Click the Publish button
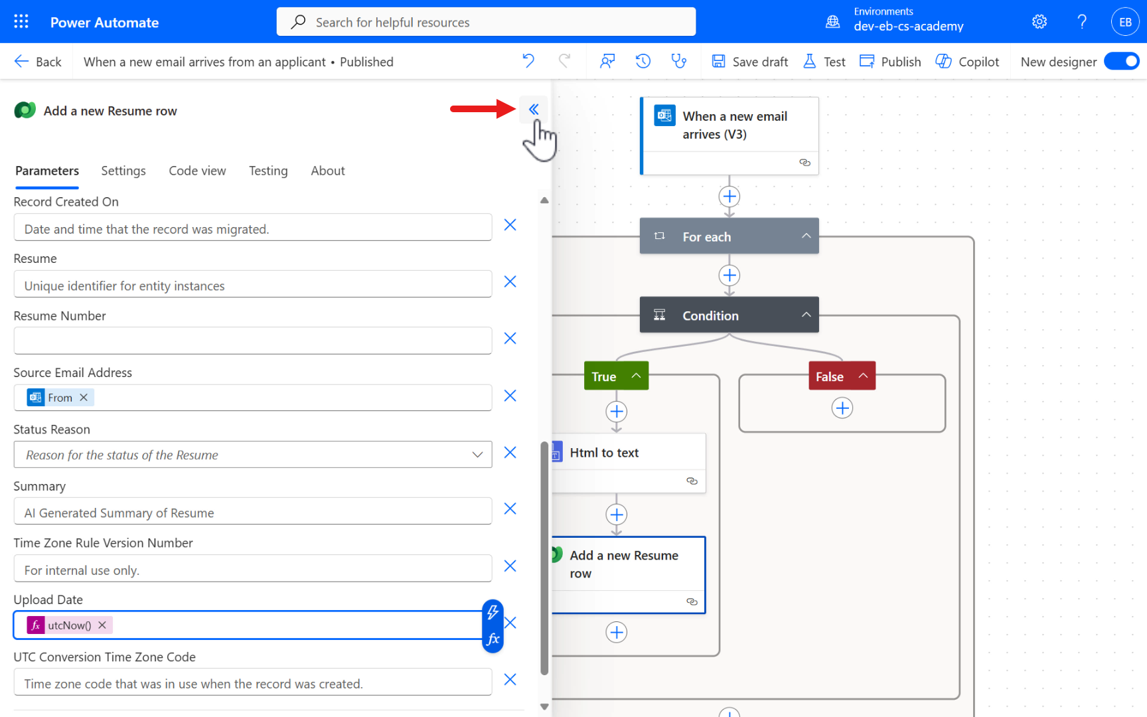The image size is (1147, 717). click(891, 62)
